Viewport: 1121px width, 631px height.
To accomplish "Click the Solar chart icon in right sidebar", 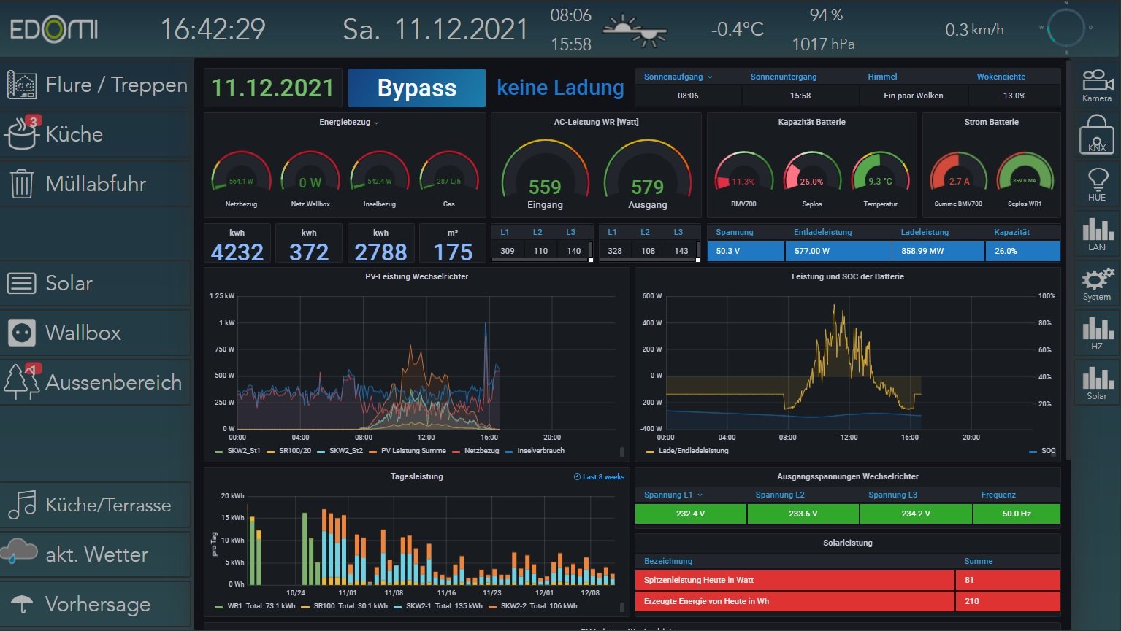I will tap(1096, 382).
